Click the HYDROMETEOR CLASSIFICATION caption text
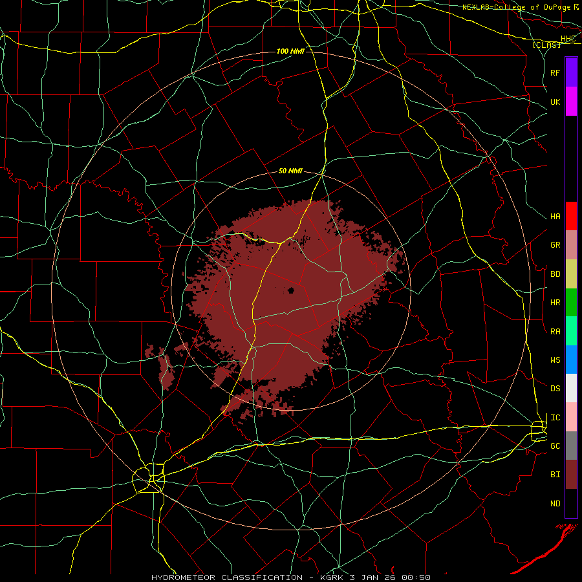The image size is (582, 582). point(228,577)
